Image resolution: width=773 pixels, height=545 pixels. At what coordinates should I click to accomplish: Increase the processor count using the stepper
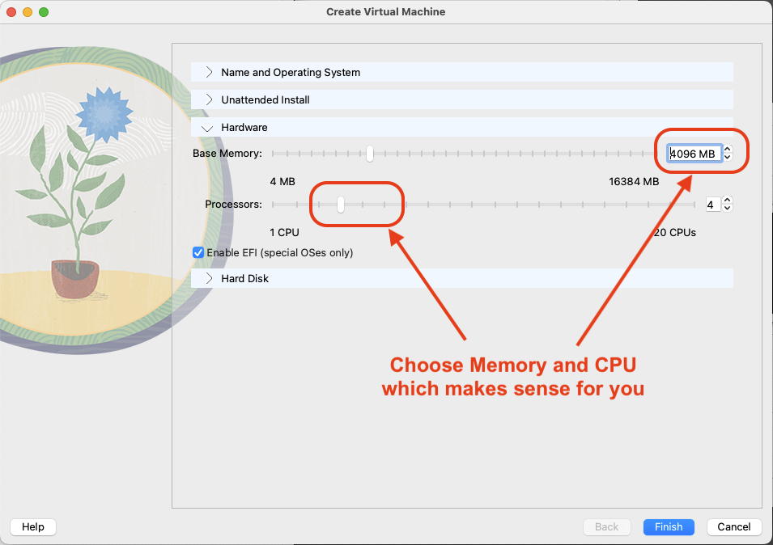point(728,201)
